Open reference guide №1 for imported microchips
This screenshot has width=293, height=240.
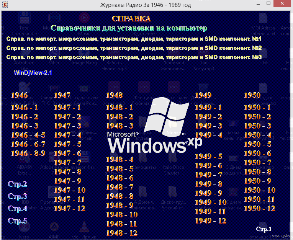134,39
